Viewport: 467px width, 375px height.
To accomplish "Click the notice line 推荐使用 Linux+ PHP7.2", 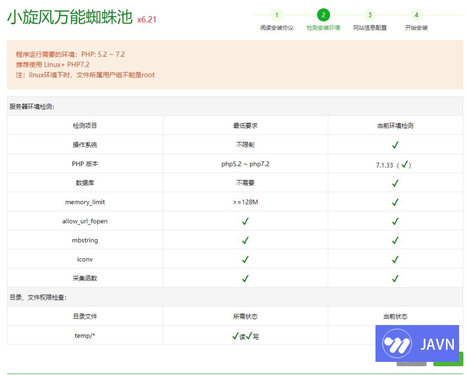I will click(53, 65).
